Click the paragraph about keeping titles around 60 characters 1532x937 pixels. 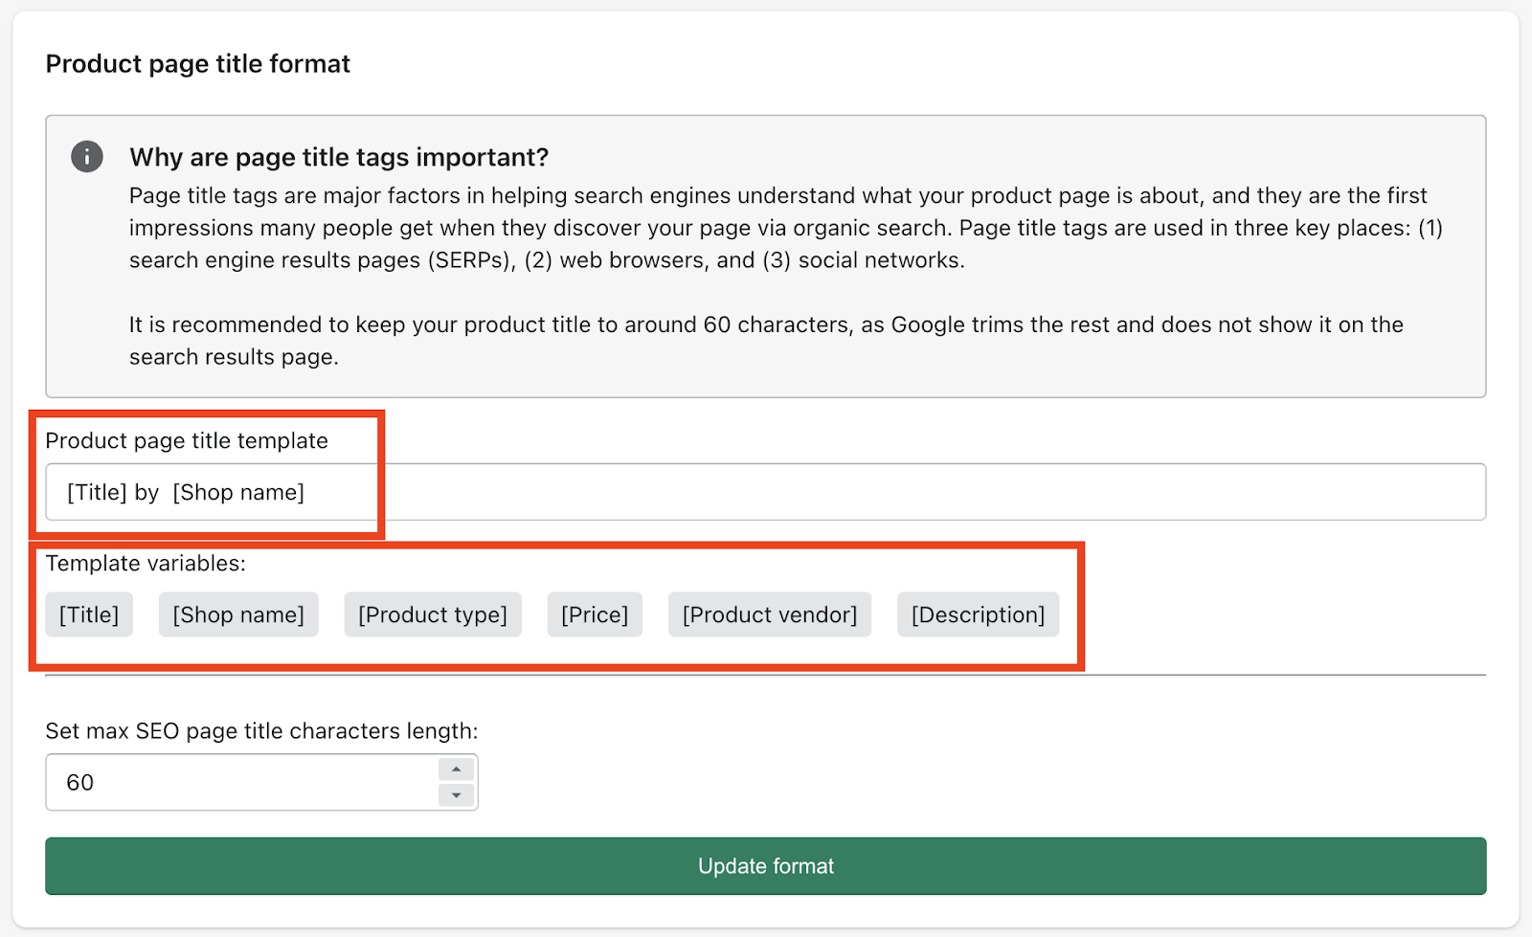(x=766, y=341)
